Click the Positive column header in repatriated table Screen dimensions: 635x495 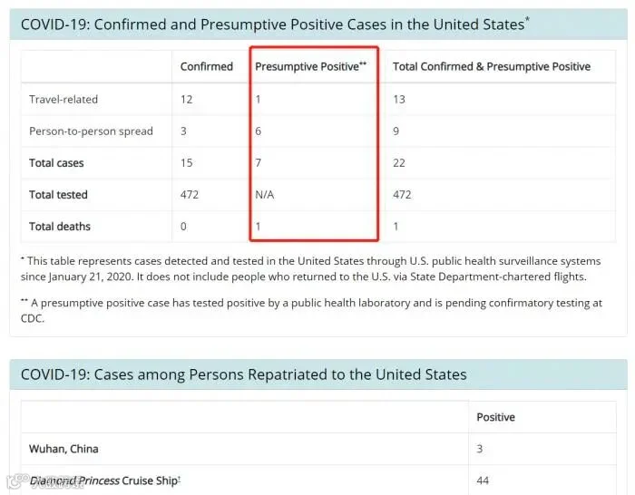pos(495,417)
